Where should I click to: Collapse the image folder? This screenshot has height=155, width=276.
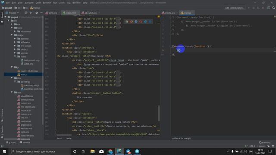[x=12, y=35]
